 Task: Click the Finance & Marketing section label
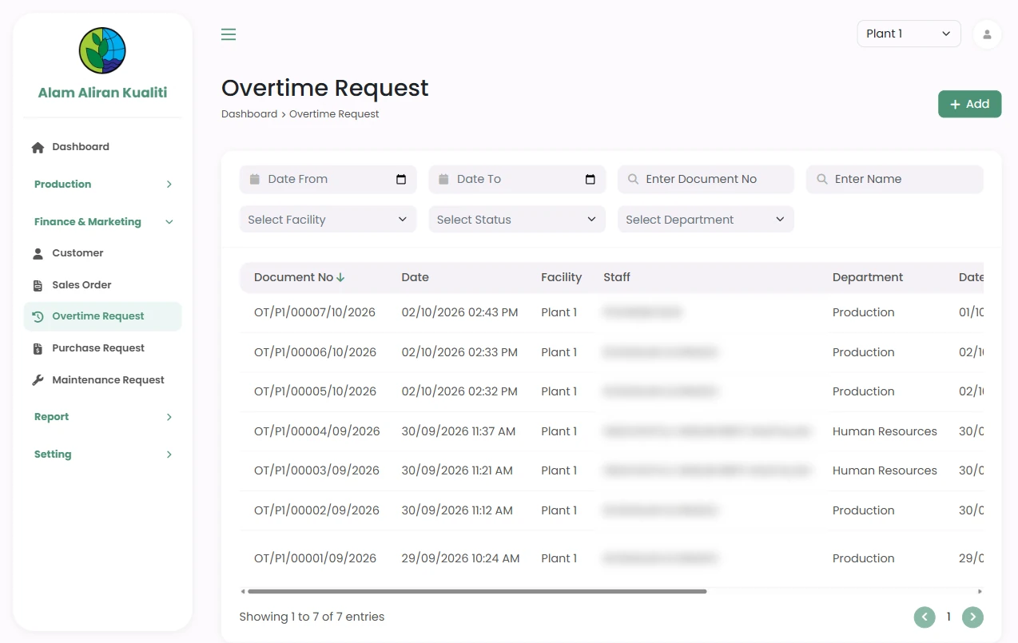[x=88, y=222]
